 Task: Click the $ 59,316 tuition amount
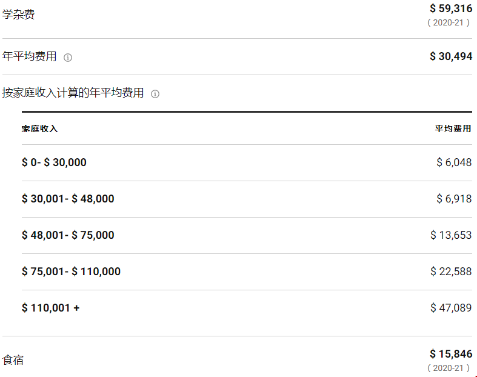[x=451, y=8]
